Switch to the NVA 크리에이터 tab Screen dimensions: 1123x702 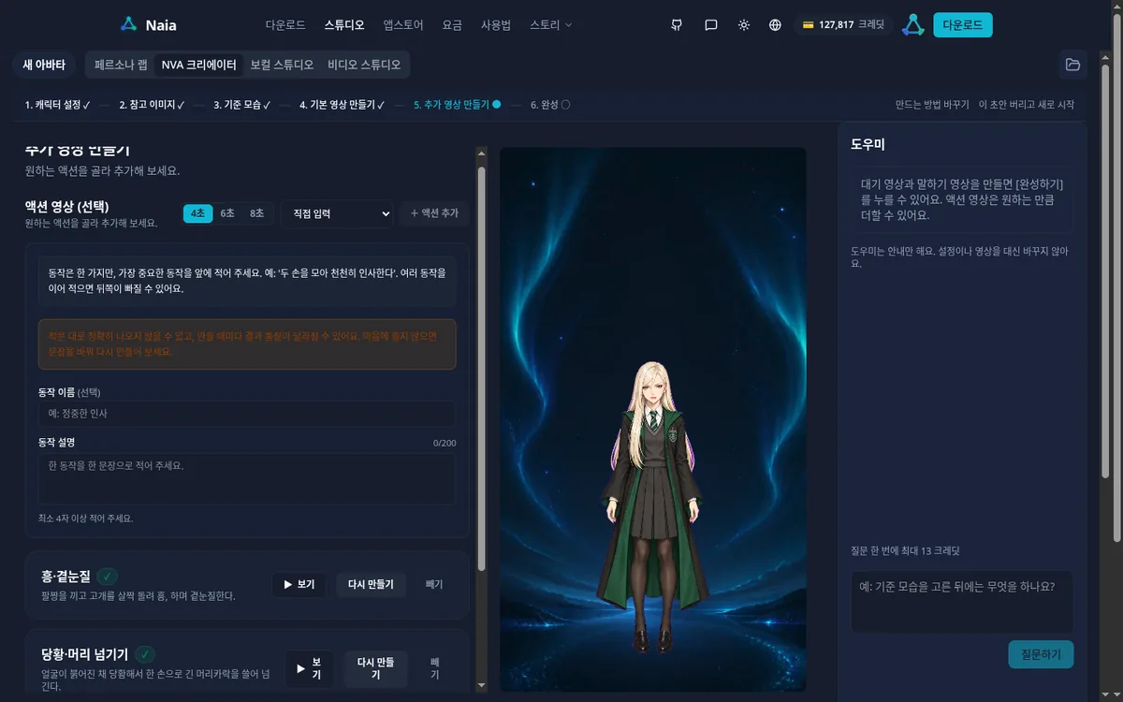tap(198, 65)
